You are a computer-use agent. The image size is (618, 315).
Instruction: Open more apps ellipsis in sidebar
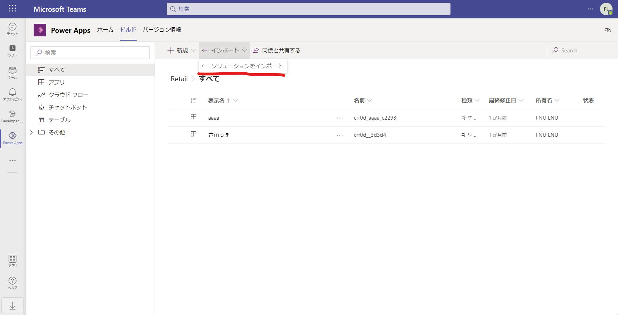13,161
